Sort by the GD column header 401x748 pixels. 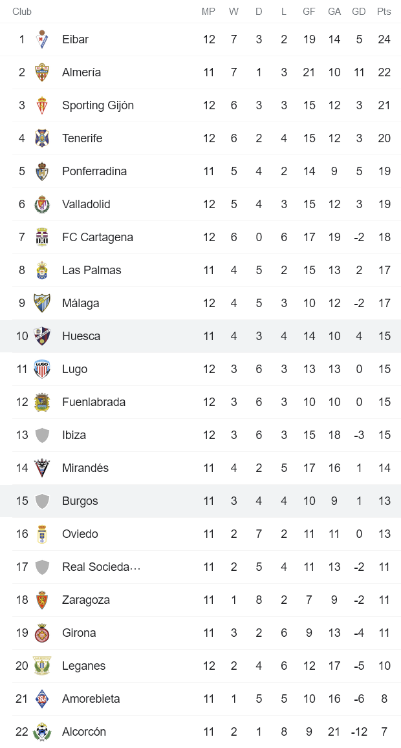click(x=359, y=11)
